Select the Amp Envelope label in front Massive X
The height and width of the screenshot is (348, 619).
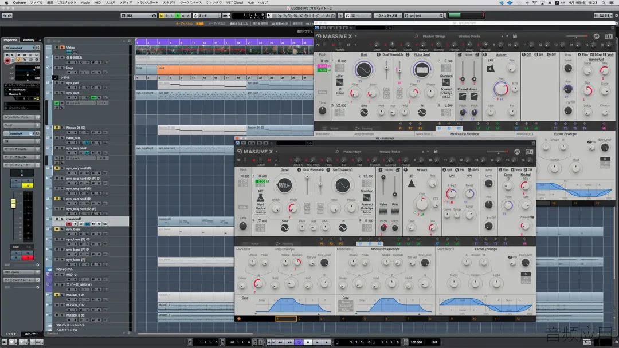pyautogui.click(x=285, y=249)
